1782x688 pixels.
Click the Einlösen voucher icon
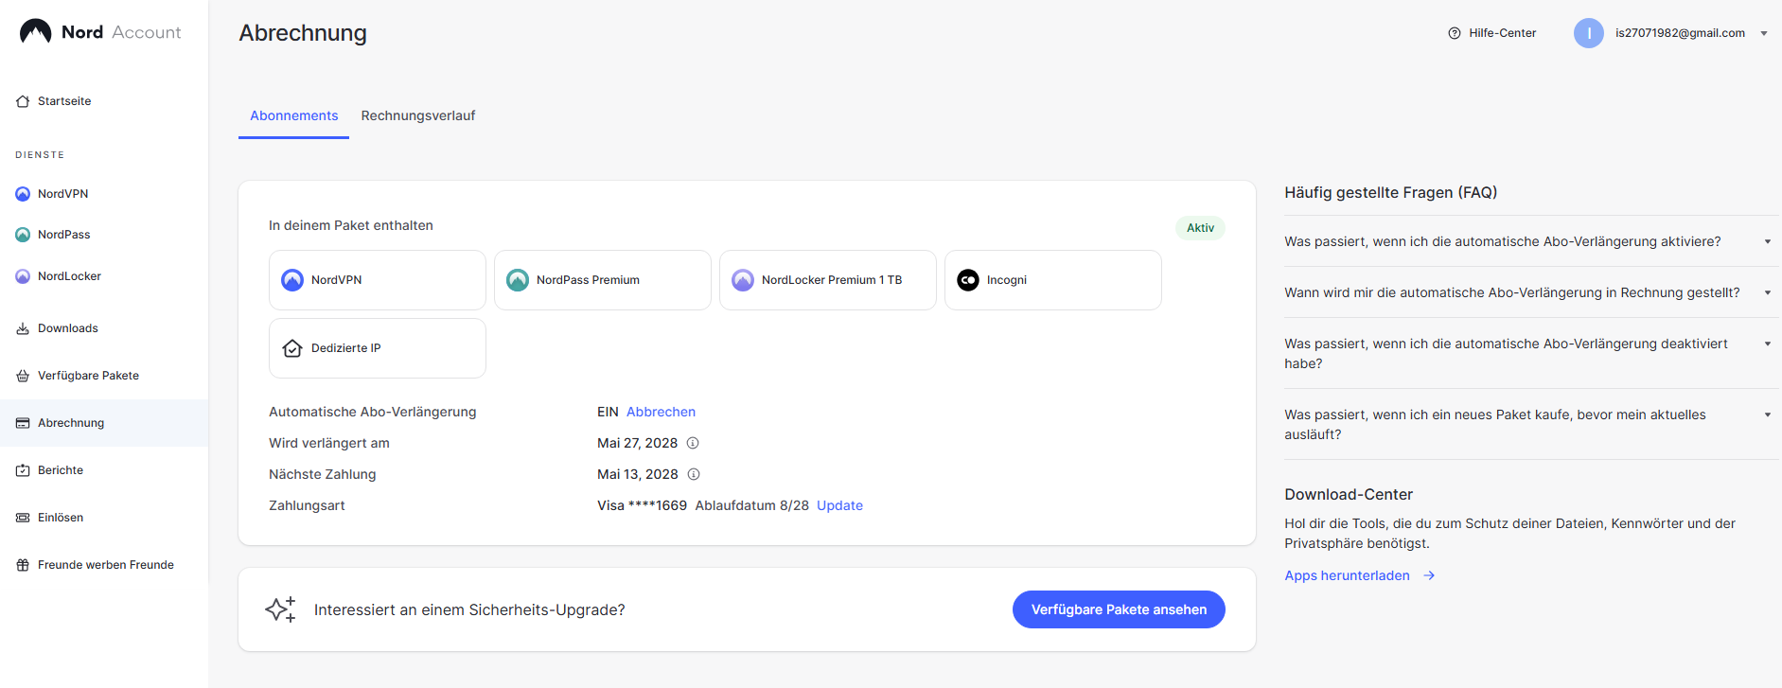pos(23,518)
